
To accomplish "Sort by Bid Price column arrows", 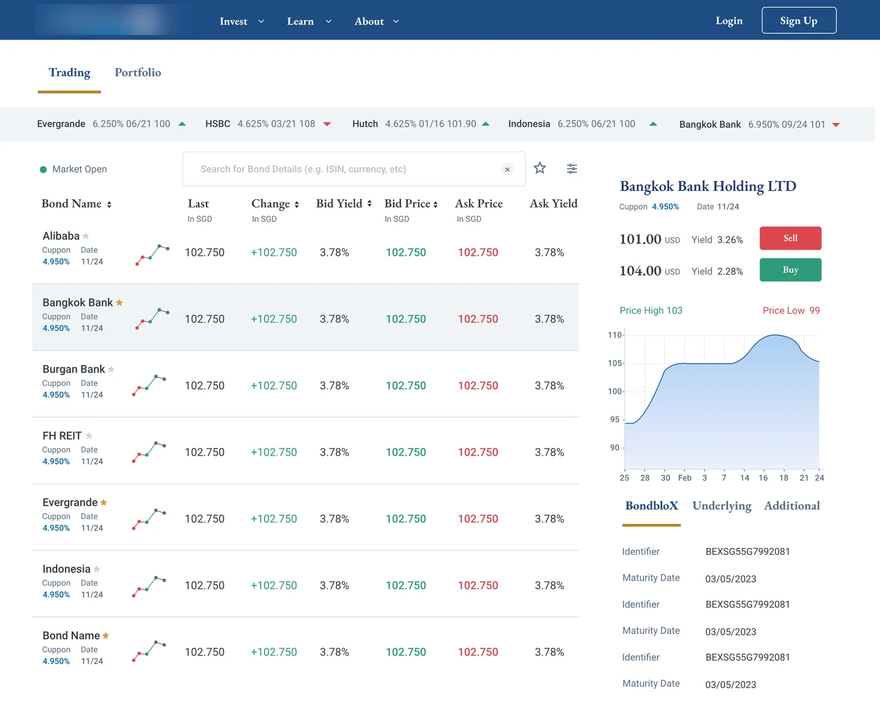I will [x=436, y=205].
